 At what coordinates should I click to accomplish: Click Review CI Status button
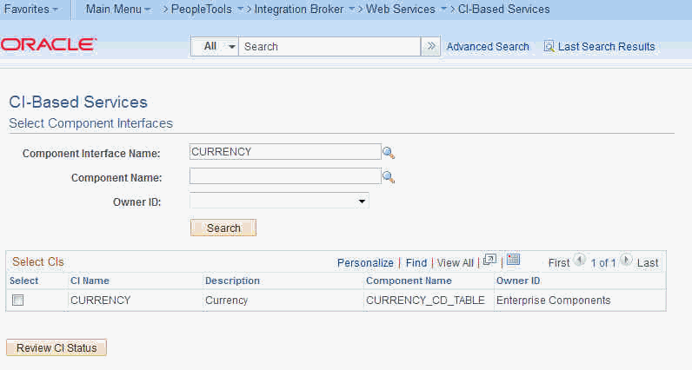pyautogui.click(x=57, y=347)
